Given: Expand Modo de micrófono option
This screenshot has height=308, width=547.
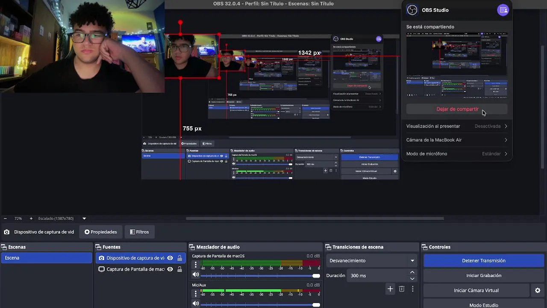Looking at the screenshot, I should pyautogui.click(x=457, y=154).
